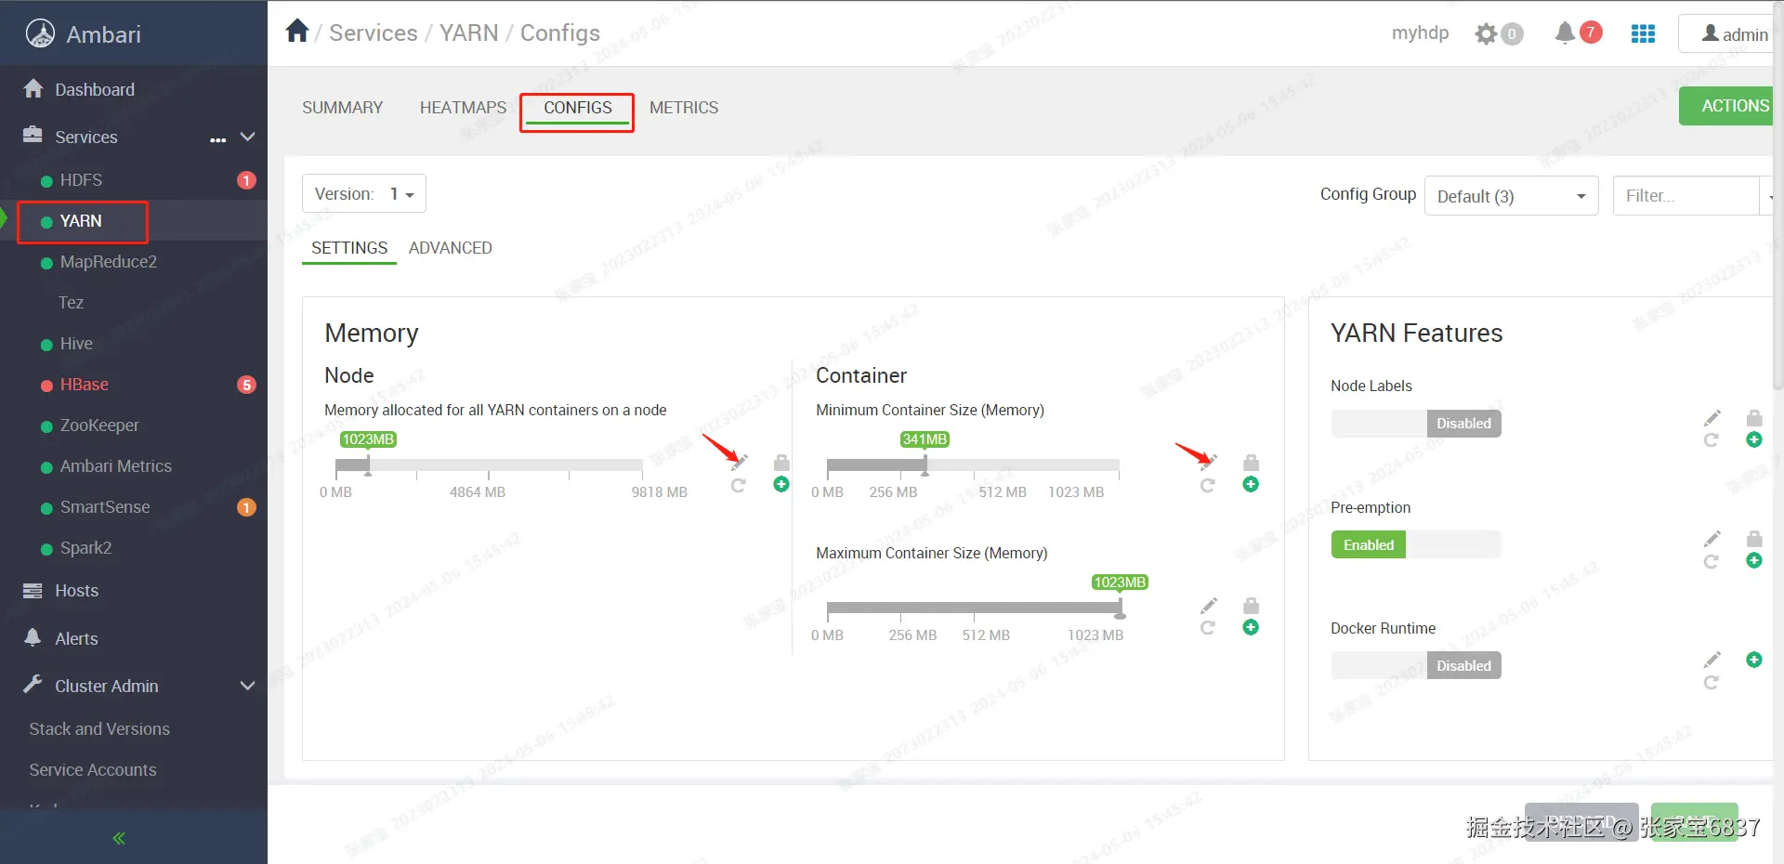The height and width of the screenshot is (864, 1784).
Task: Click the Ambari logo icon
Action: (40, 33)
